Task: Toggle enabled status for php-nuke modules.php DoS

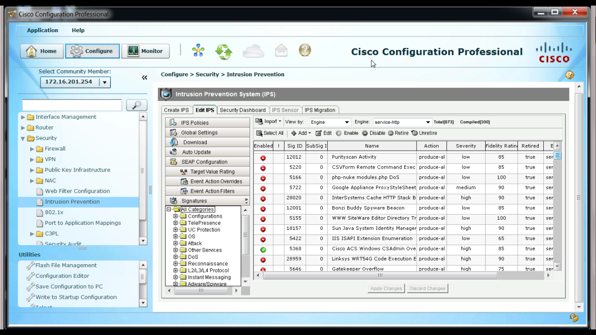Action: point(263,178)
